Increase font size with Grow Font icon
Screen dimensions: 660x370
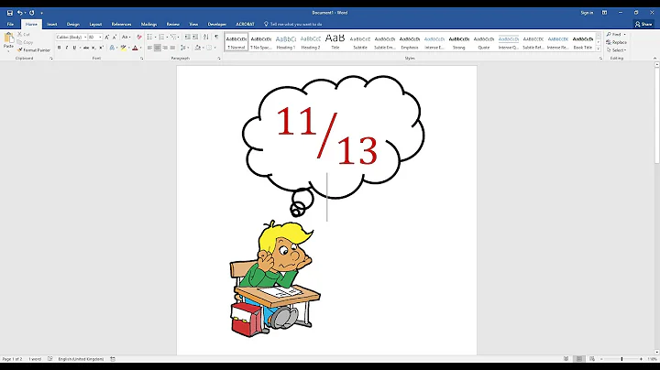click(x=106, y=37)
